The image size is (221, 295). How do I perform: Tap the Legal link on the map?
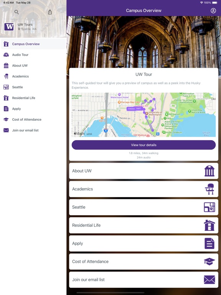click(89, 134)
